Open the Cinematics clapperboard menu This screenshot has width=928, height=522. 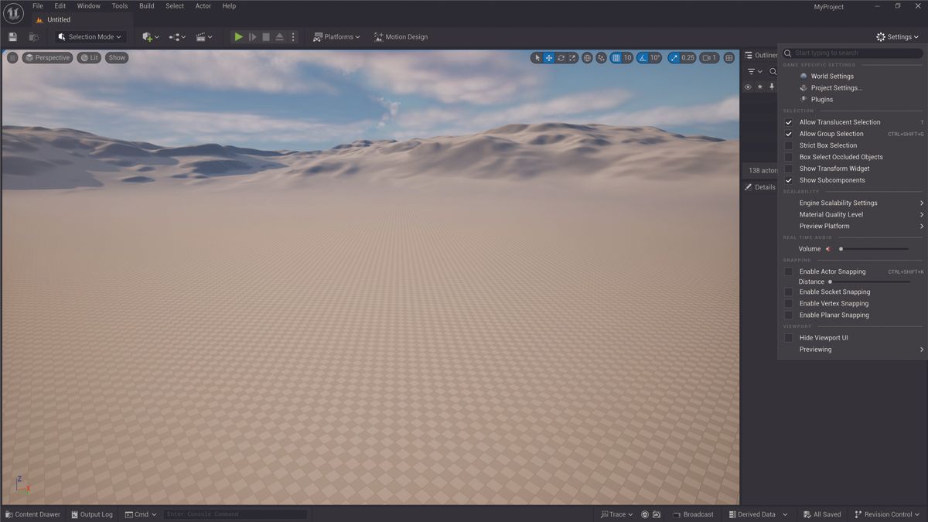[203, 36]
